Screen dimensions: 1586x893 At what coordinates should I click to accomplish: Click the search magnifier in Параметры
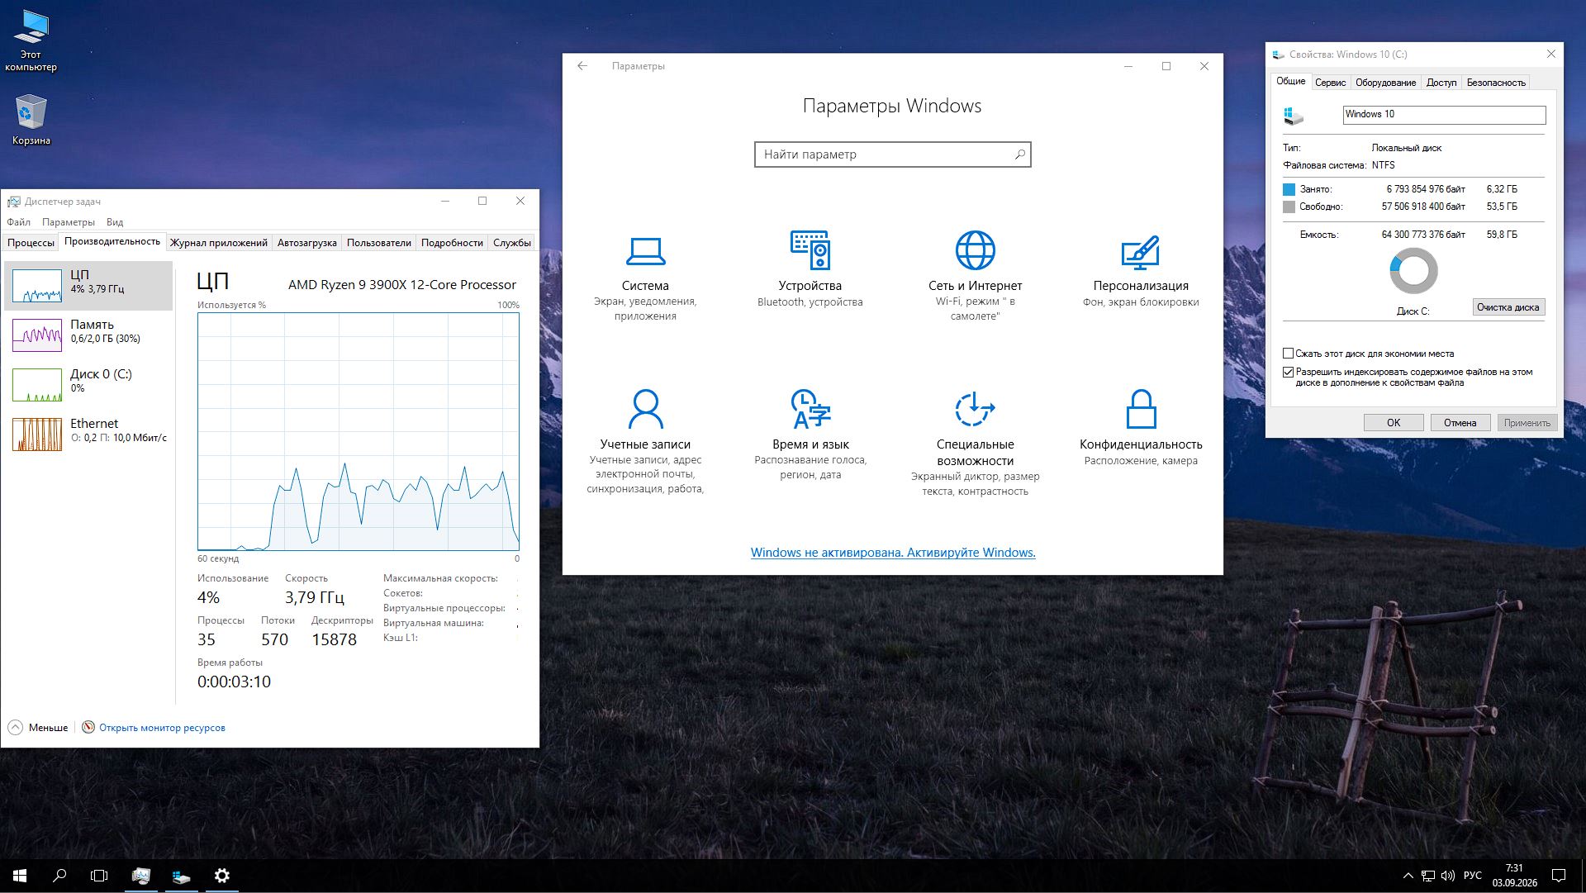pos(1019,154)
